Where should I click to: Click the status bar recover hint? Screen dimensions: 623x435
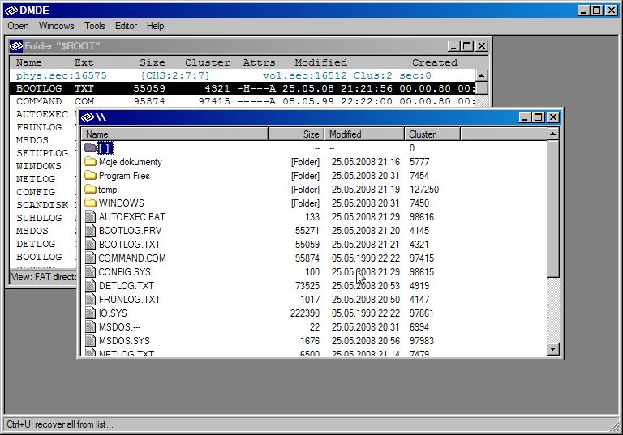(x=60, y=424)
